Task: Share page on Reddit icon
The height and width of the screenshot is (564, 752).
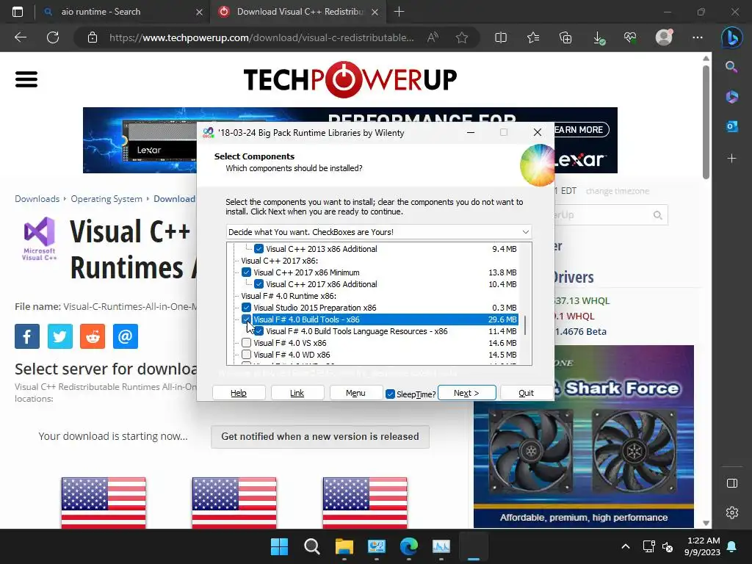Action: (x=93, y=336)
